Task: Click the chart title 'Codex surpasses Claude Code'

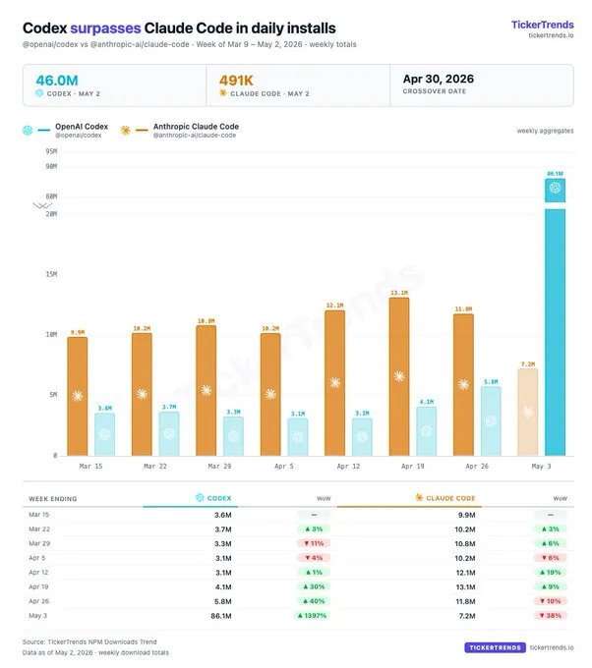Action: point(179,28)
